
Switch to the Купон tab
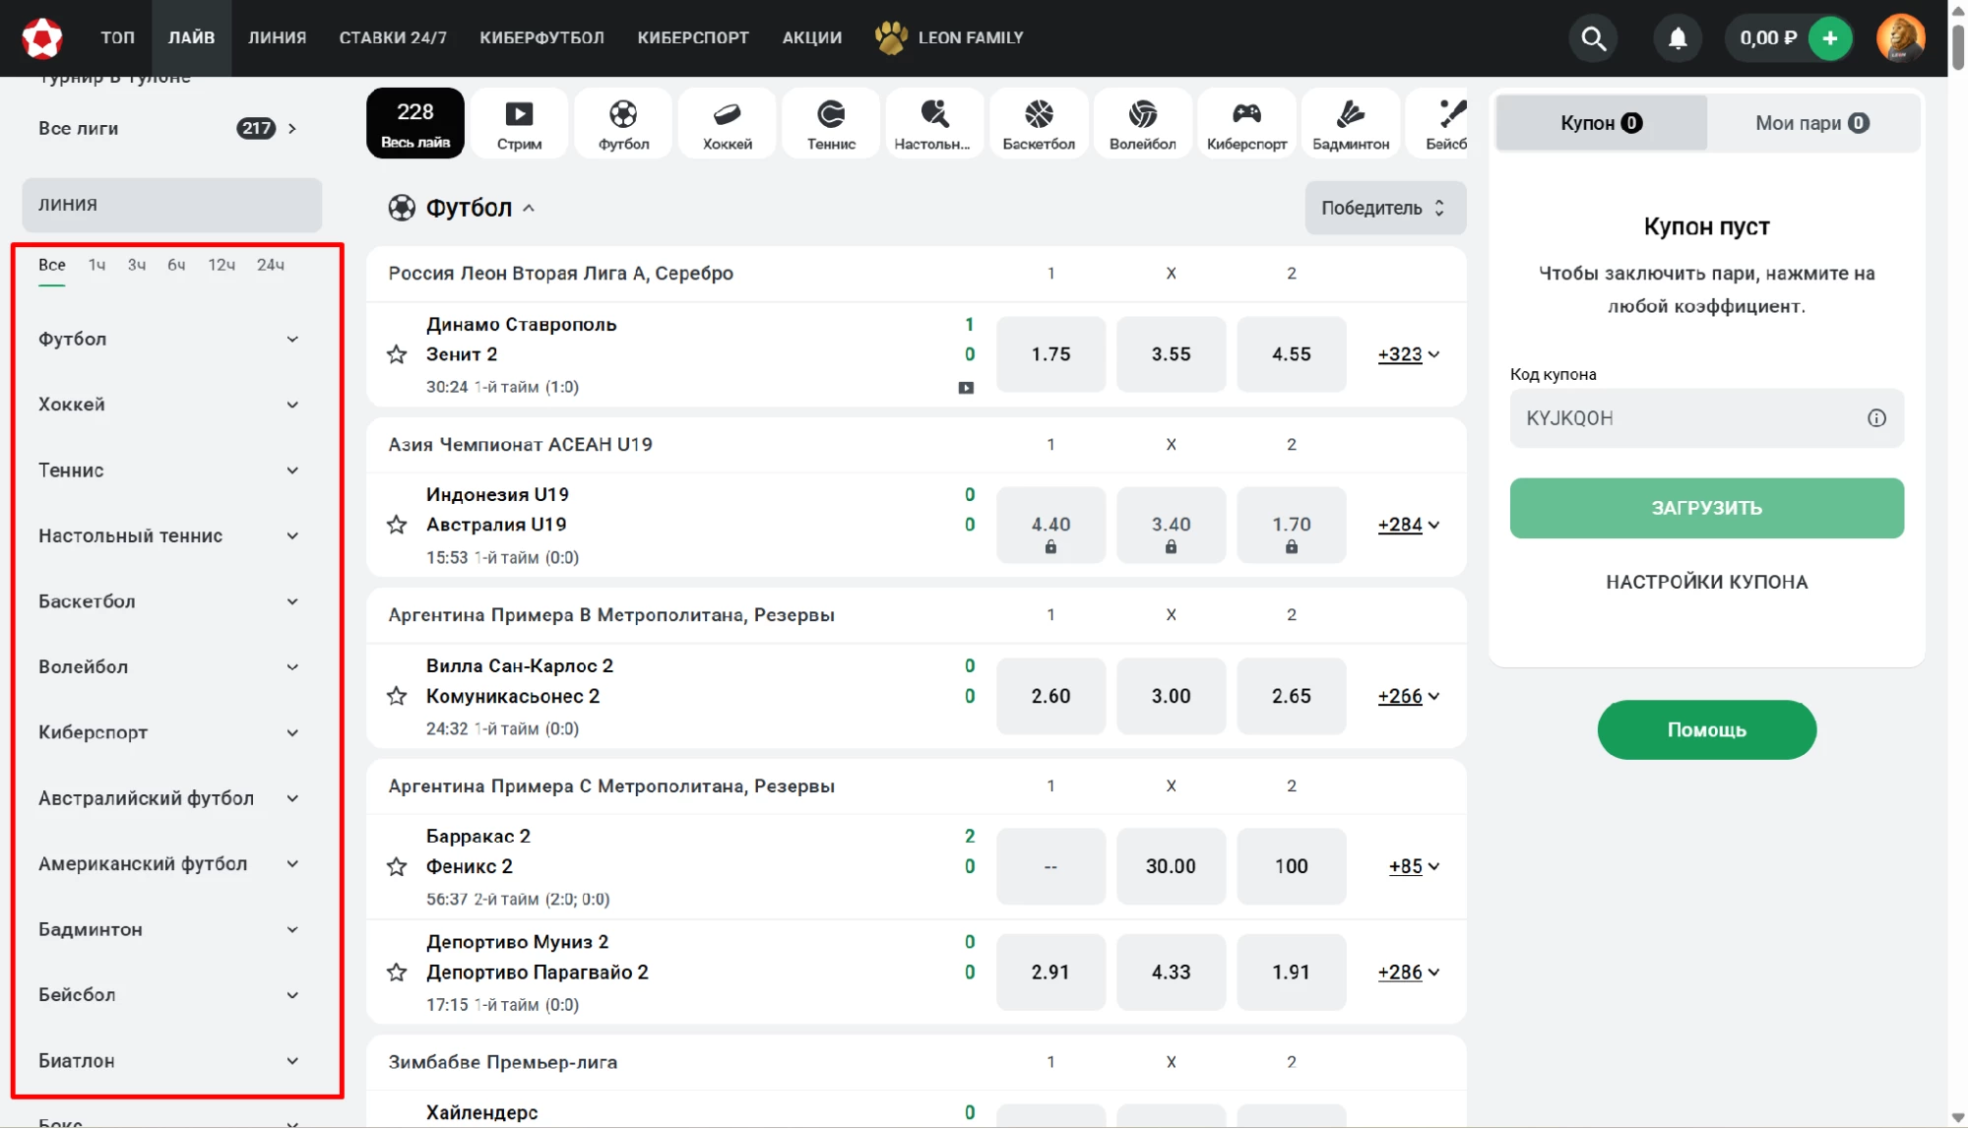click(x=1601, y=123)
